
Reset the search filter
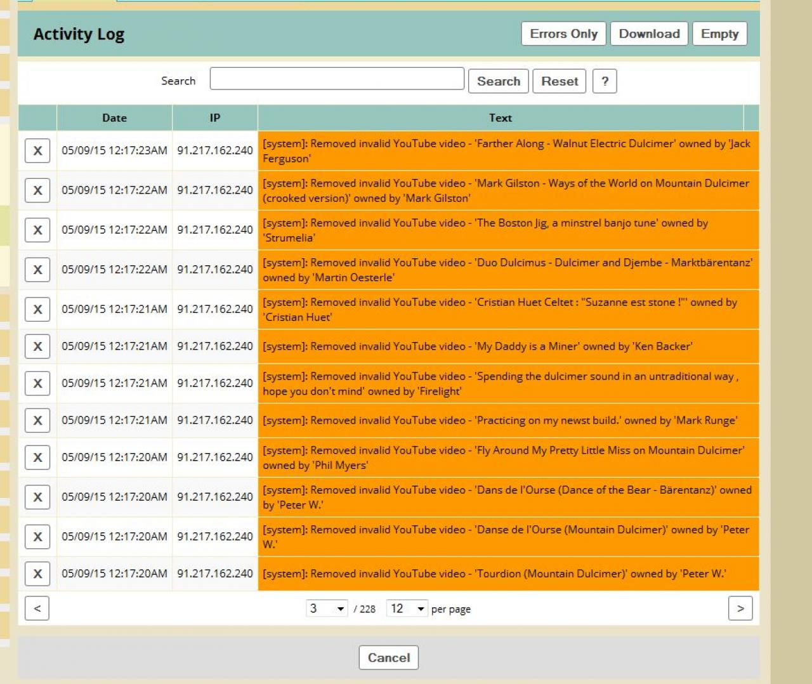559,81
